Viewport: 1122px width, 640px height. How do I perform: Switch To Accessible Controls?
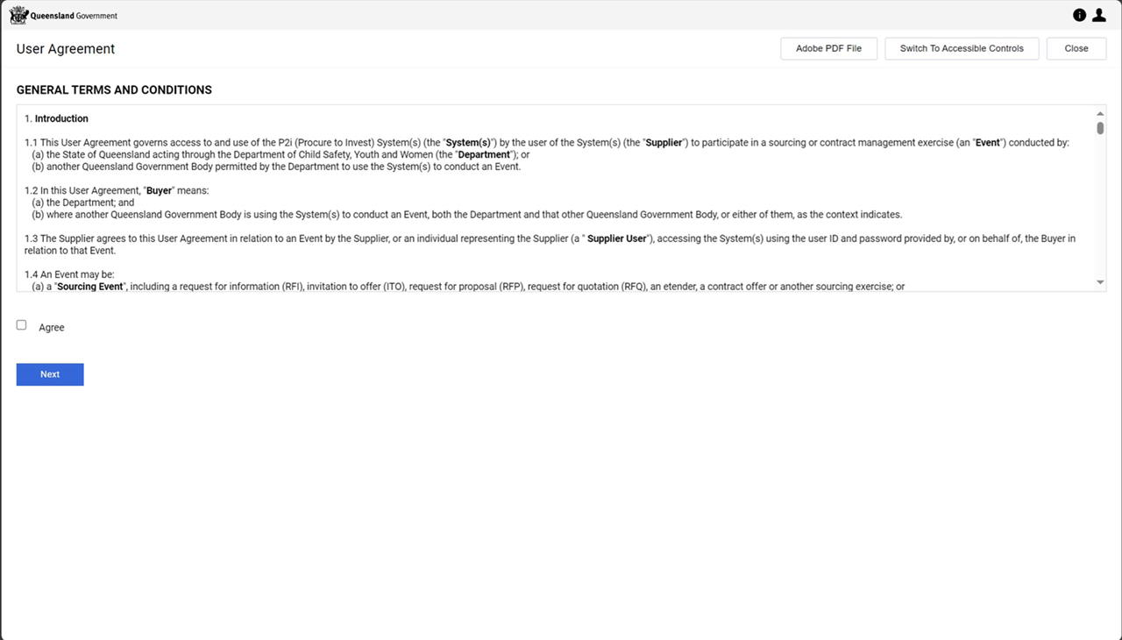(x=962, y=48)
